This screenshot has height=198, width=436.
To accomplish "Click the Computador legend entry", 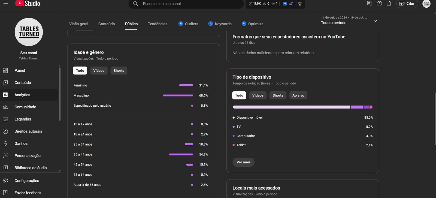I will point(244,136).
